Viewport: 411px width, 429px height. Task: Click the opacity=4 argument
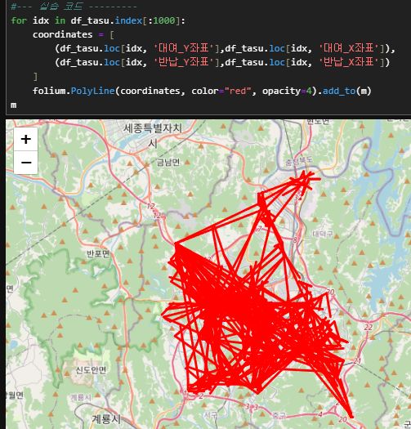coord(287,91)
